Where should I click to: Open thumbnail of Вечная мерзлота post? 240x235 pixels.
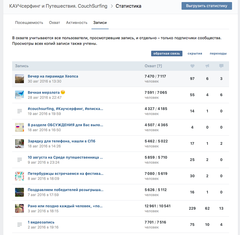point(19,95)
